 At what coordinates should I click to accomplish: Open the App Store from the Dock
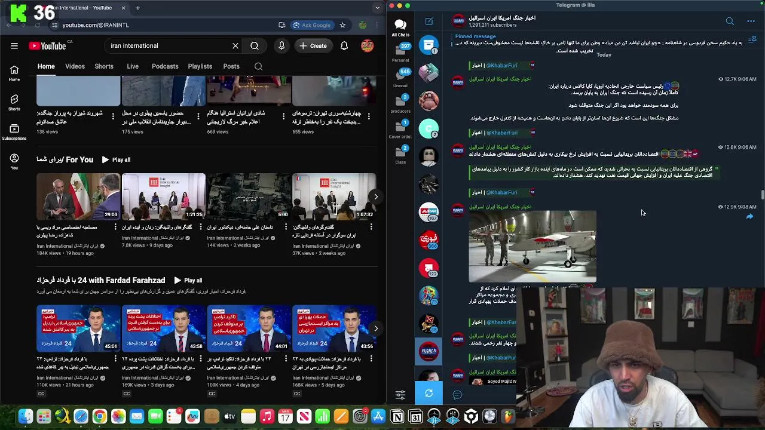tap(378, 416)
